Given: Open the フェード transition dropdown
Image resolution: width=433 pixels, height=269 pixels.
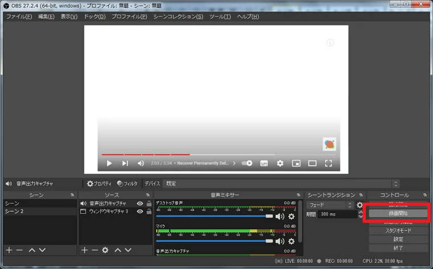Looking at the screenshot, I should tap(330, 205).
